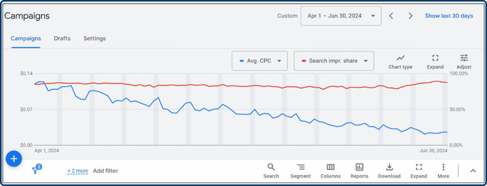Click the Download icon
Image resolution: width=487 pixels, height=186 pixels.
pyautogui.click(x=389, y=167)
